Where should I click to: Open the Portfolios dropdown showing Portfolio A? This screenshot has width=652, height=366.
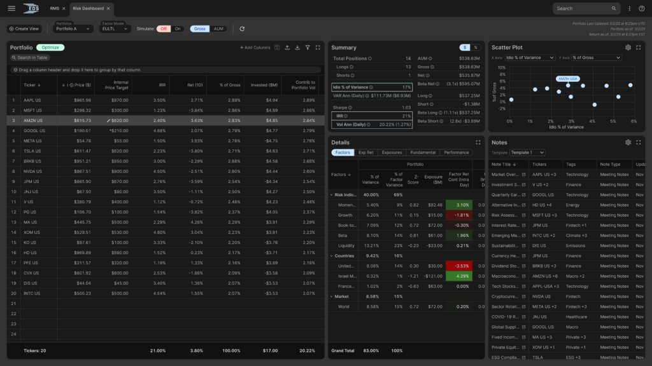(x=73, y=29)
